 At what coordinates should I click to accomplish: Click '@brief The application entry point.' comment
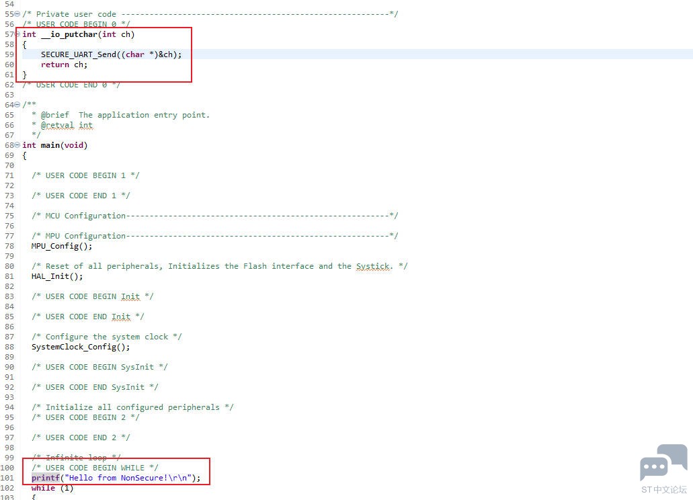121,115
